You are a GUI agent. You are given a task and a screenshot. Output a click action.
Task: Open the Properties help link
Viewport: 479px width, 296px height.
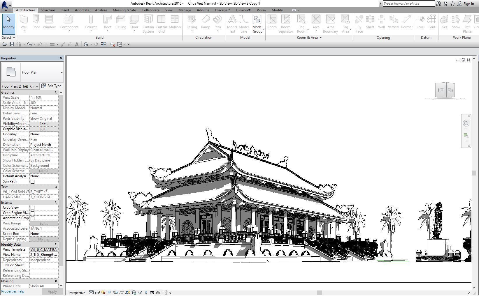(x=13, y=291)
